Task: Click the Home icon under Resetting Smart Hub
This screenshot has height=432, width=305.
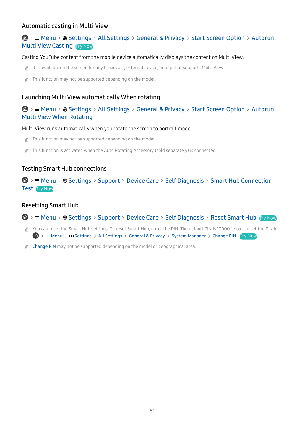Action: (25, 217)
